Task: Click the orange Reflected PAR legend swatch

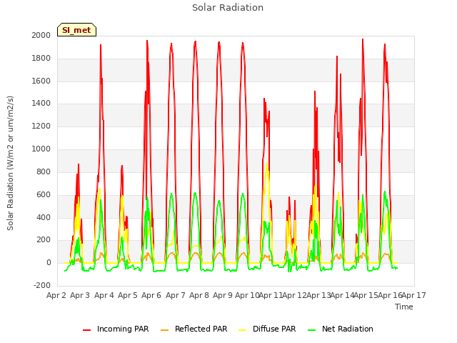Action: [x=164, y=330]
